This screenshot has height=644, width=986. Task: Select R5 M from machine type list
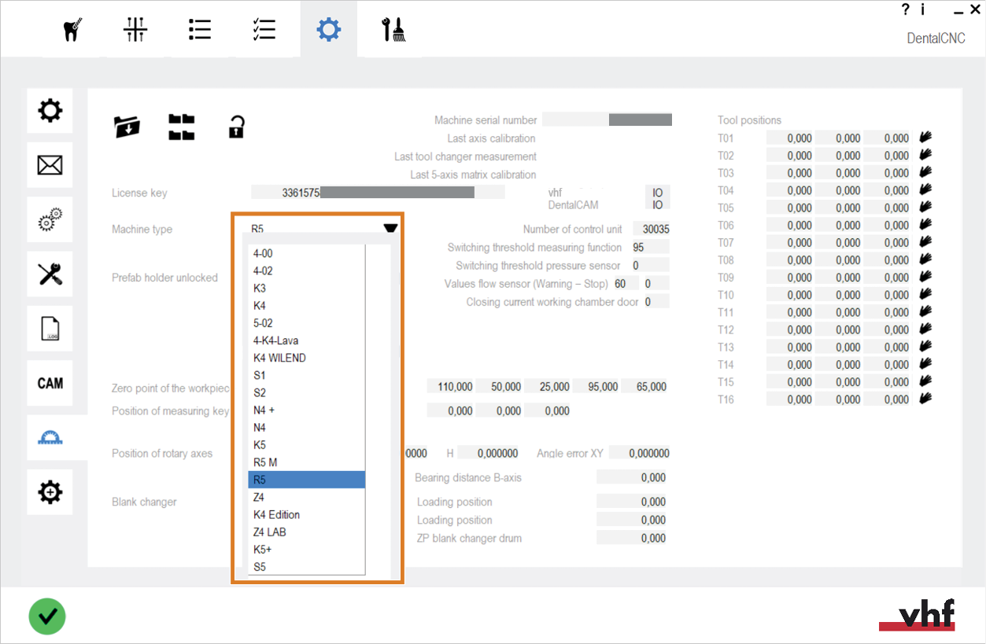[x=307, y=462]
